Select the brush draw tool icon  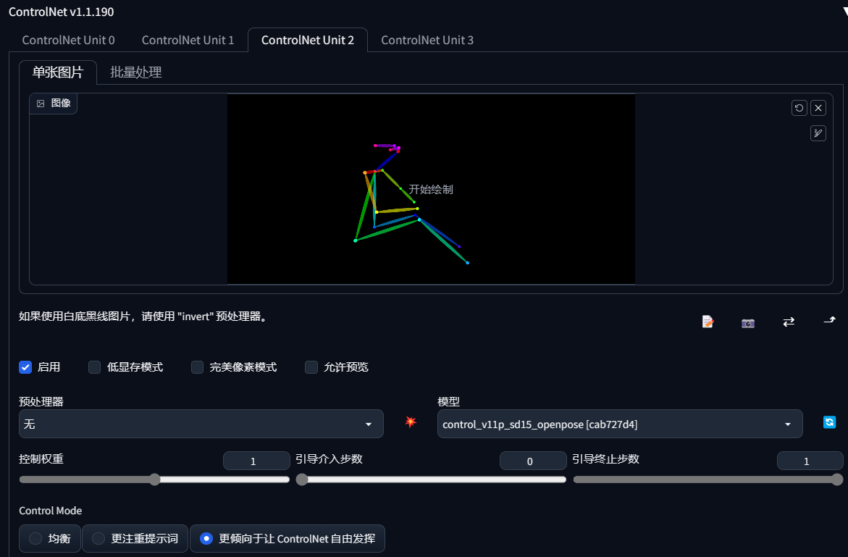coord(818,133)
